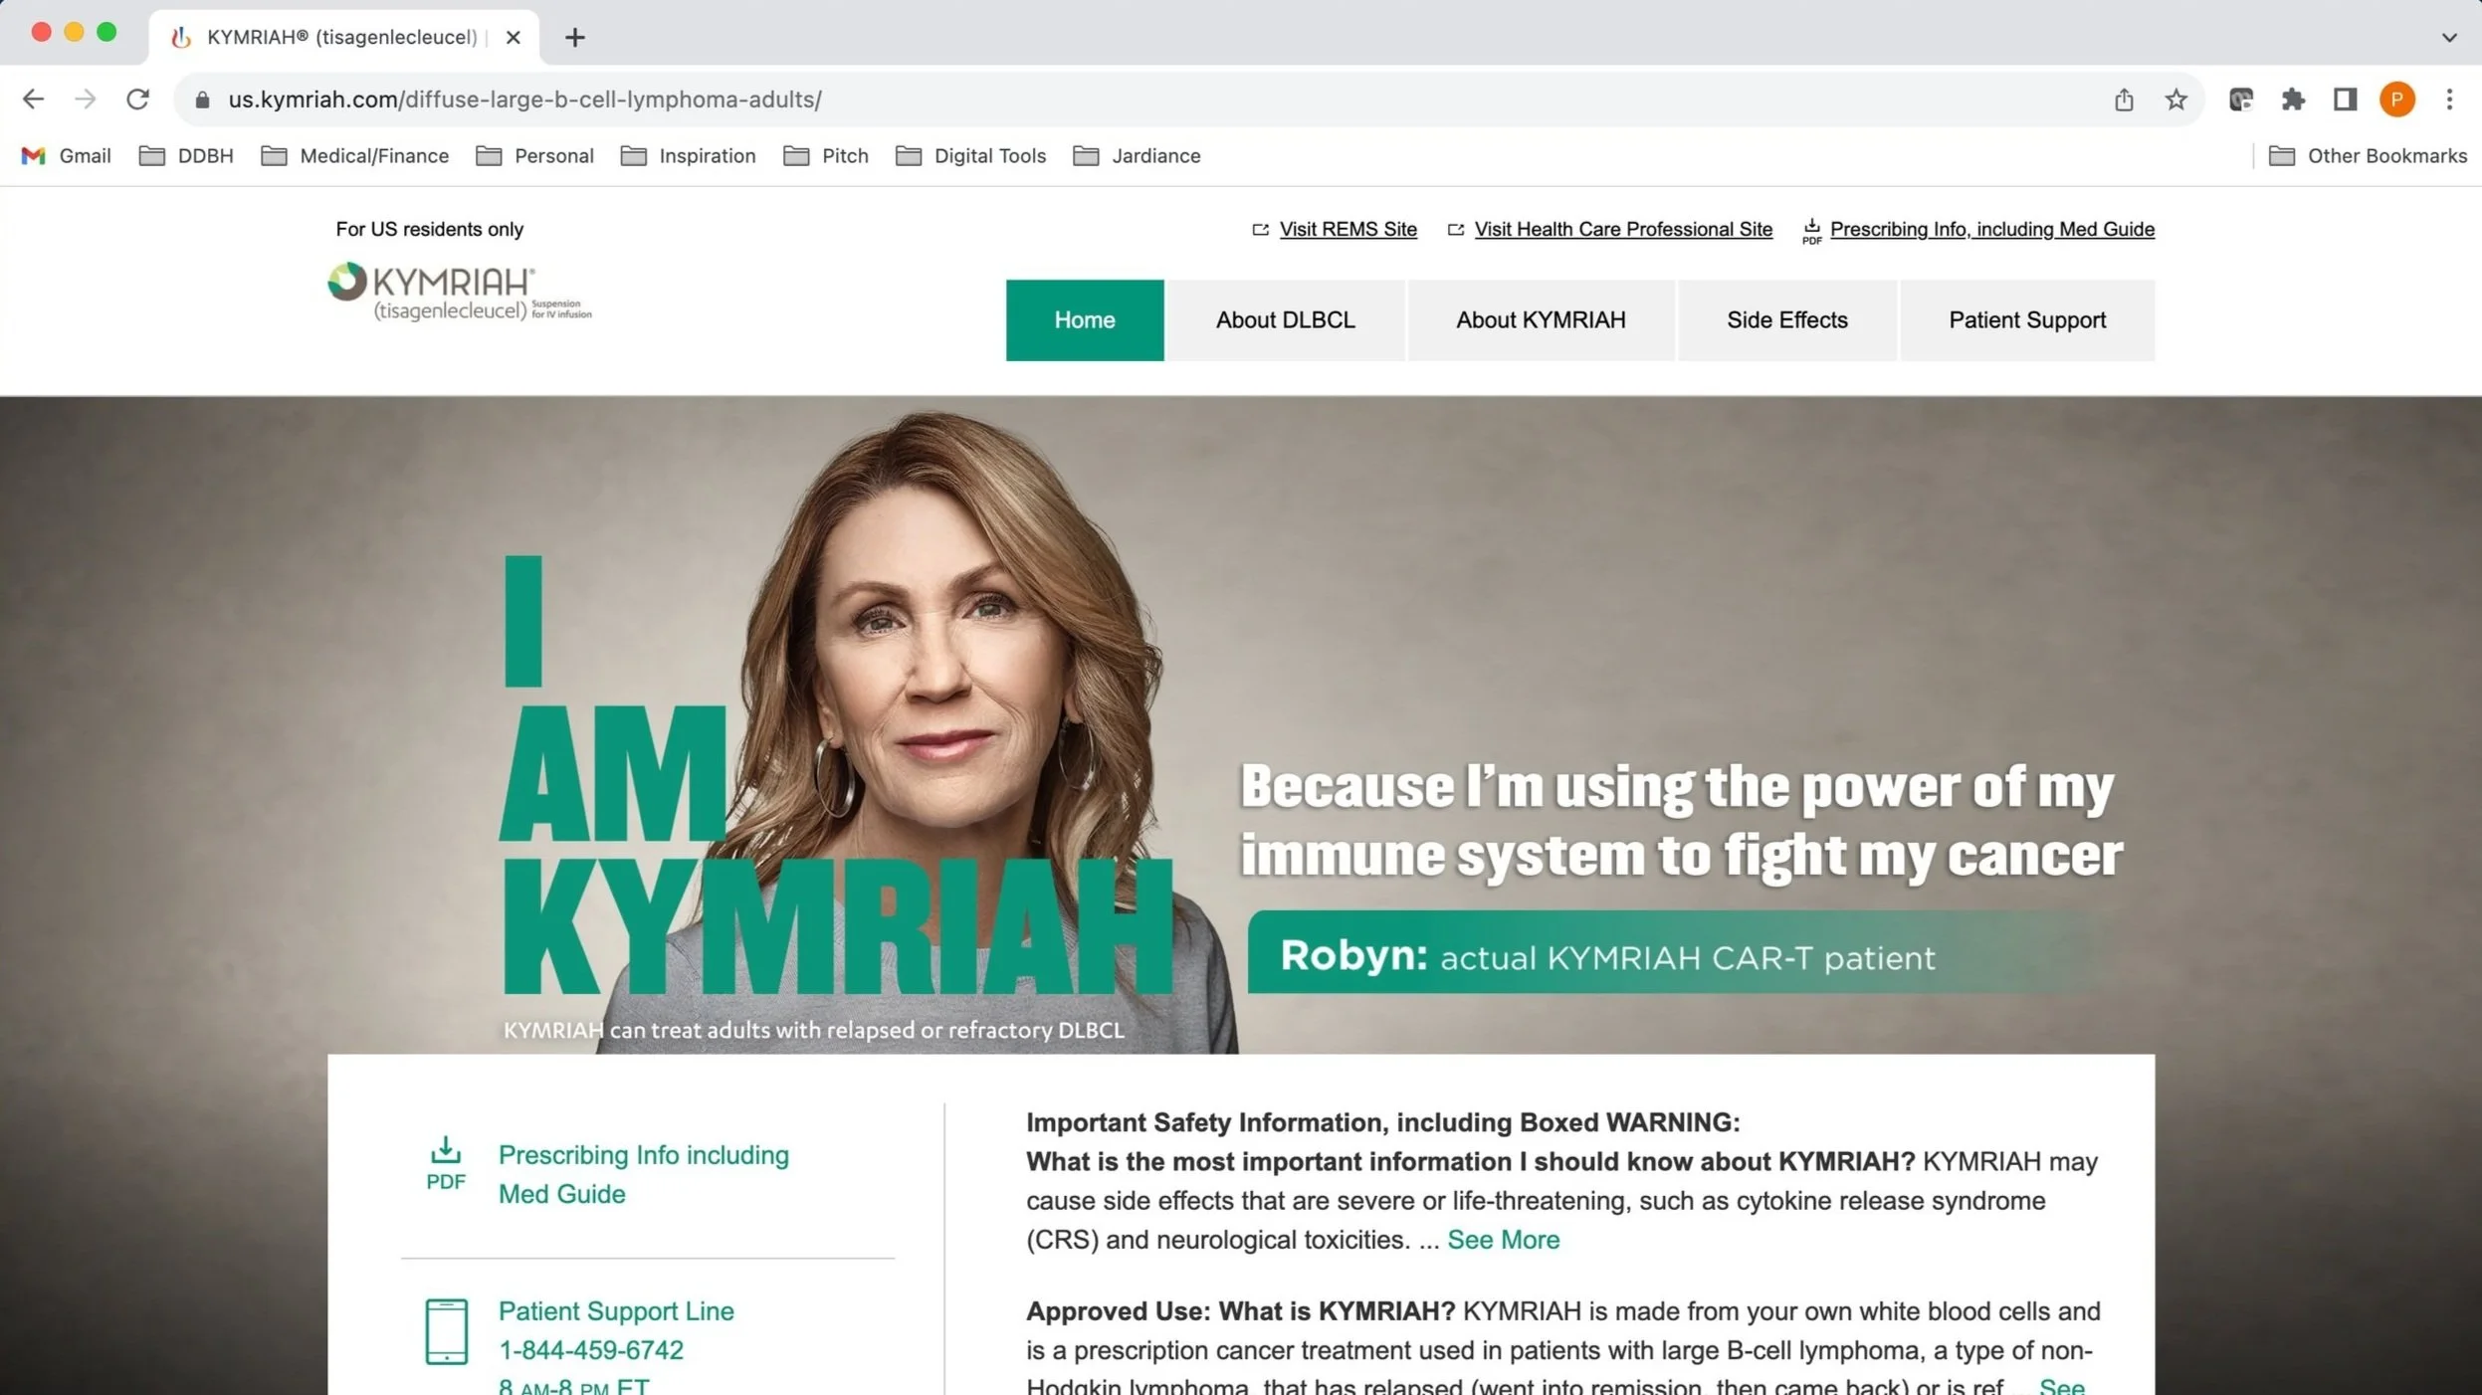Open the extensions puzzle icon

(x=2293, y=100)
